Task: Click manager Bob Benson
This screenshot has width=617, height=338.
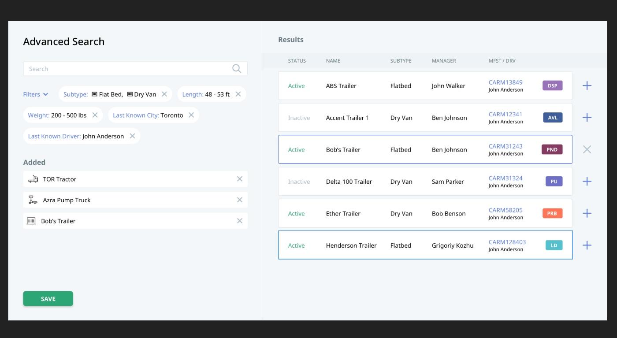Action: 449,214
